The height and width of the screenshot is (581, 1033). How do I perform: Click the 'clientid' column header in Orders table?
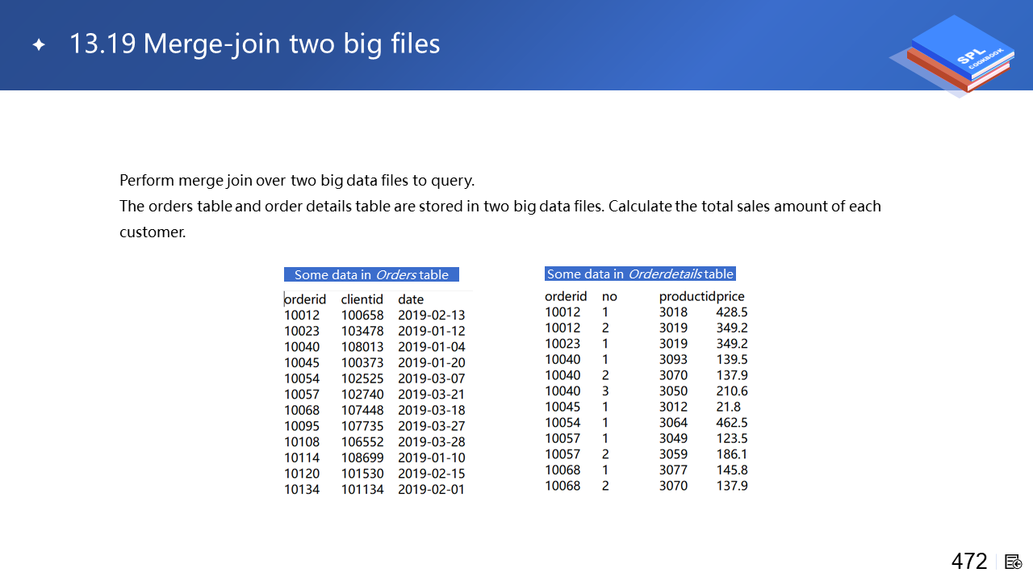(362, 299)
